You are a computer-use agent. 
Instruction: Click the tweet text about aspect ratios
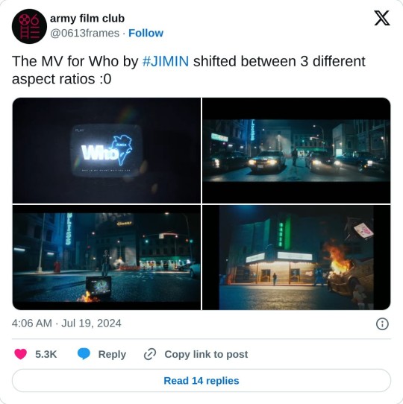coord(188,70)
